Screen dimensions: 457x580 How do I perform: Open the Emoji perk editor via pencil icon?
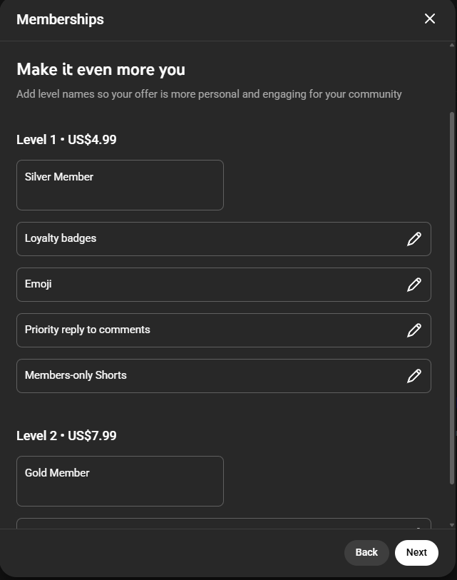pyautogui.click(x=414, y=285)
